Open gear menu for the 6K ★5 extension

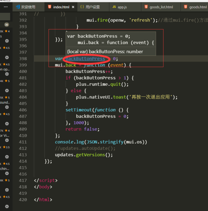(x=7, y=190)
